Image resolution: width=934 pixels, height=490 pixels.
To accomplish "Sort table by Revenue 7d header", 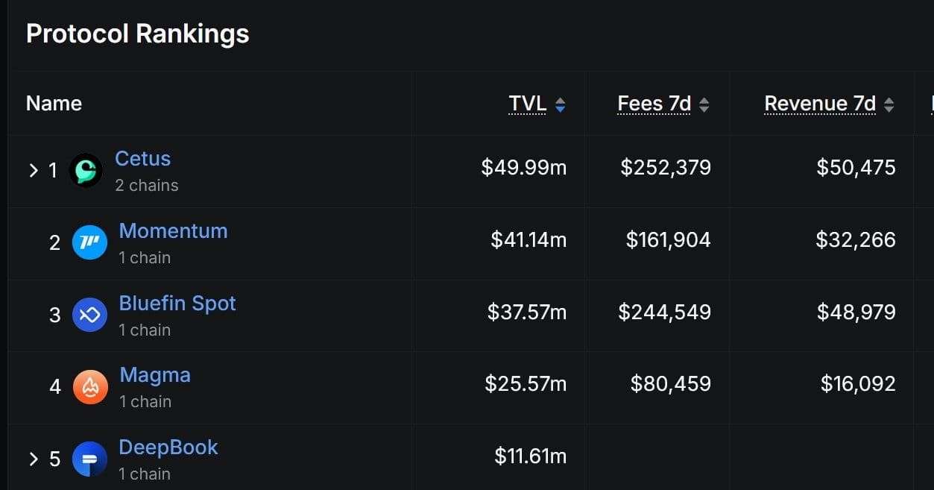I will (x=820, y=104).
